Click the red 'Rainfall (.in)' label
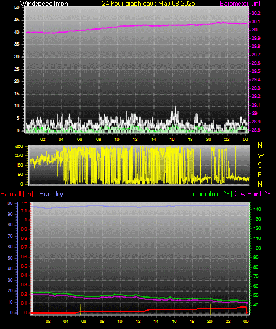Screen dimensions: 276x329 pos(17,194)
